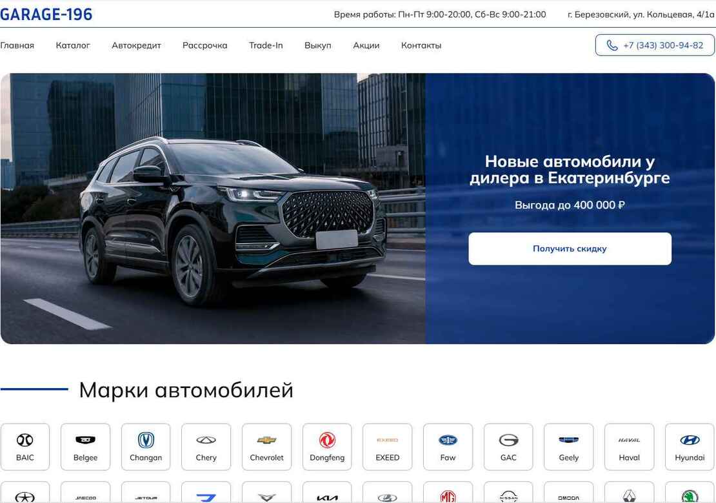Navigate to the Контакты section
This screenshot has height=503, width=716.
click(x=421, y=45)
